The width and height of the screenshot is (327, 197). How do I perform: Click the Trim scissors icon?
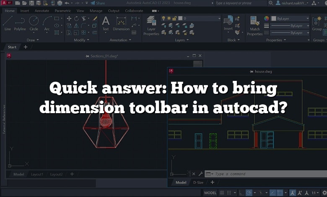(83, 18)
